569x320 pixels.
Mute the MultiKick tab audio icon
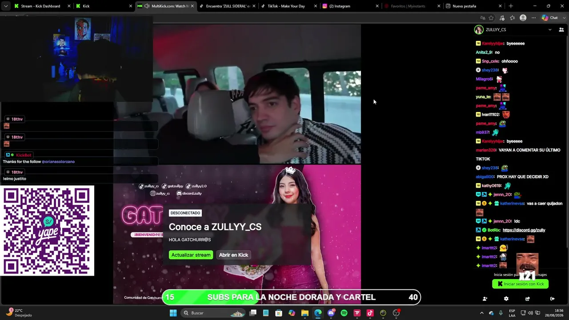tap(147, 6)
